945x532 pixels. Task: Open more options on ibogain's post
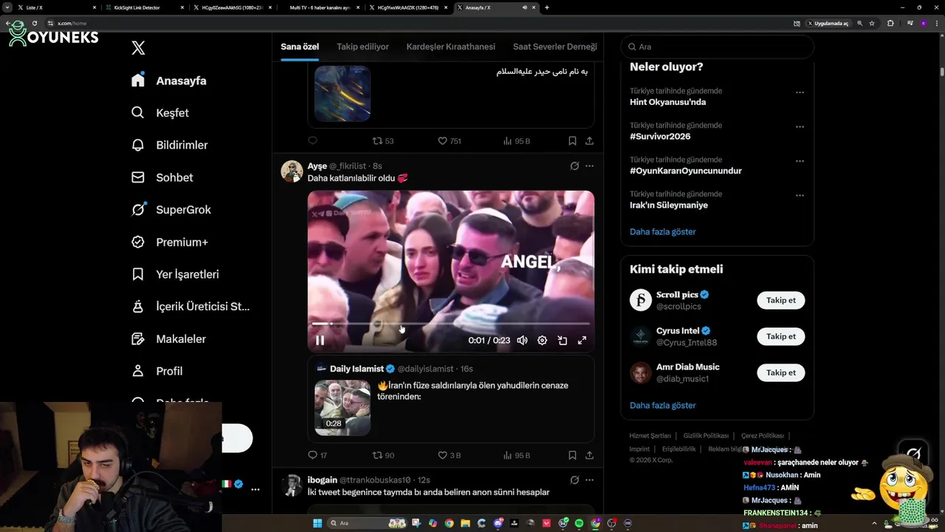pyautogui.click(x=589, y=480)
